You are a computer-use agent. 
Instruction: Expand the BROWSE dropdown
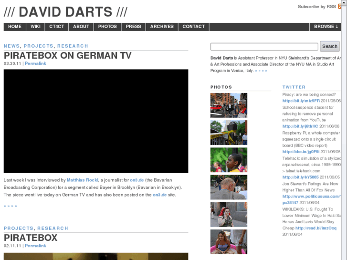click(326, 27)
